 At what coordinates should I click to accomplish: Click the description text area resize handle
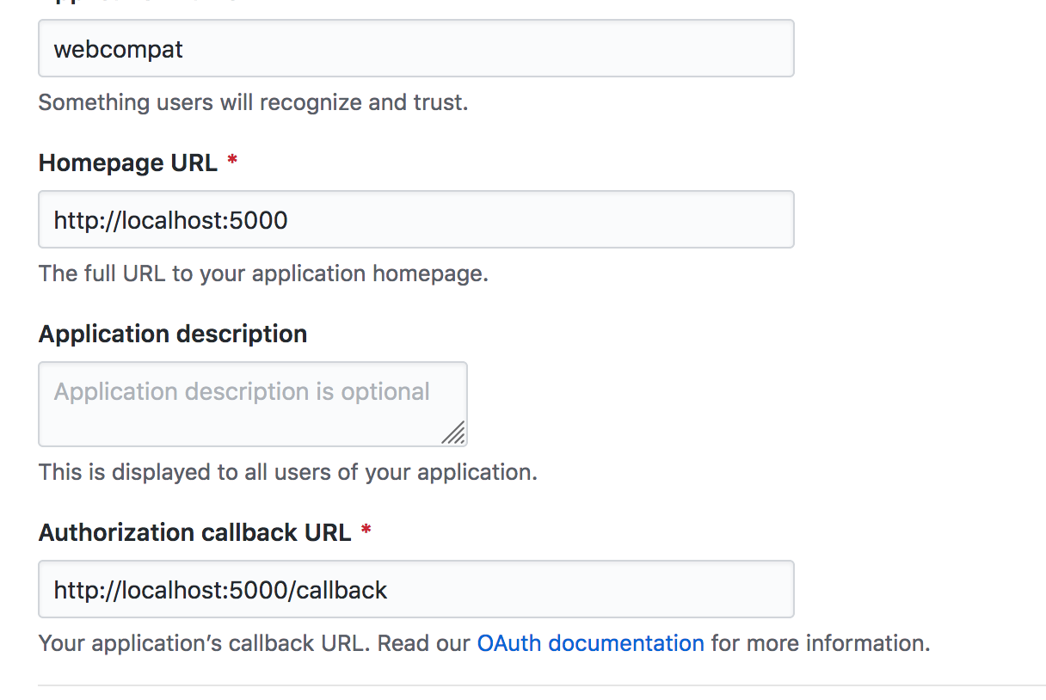point(454,433)
